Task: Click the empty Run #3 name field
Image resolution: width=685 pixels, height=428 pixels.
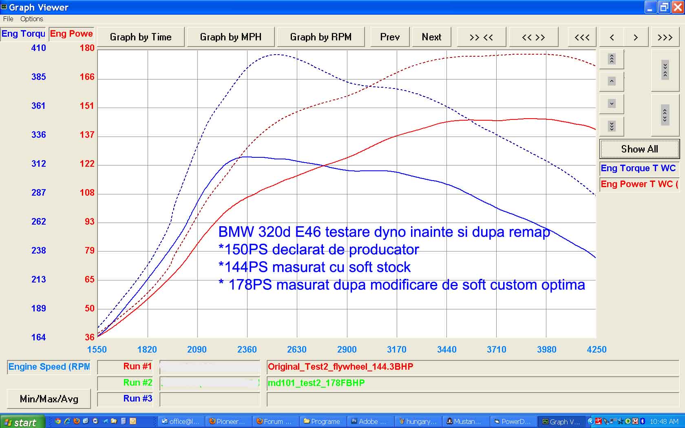Action: (210, 399)
